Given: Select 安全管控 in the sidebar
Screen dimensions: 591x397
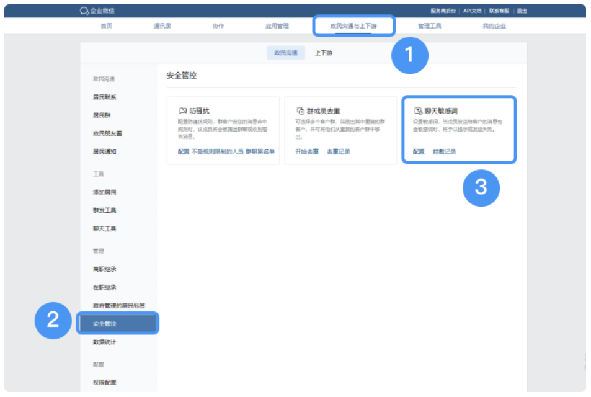Looking at the screenshot, I should (118, 323).
